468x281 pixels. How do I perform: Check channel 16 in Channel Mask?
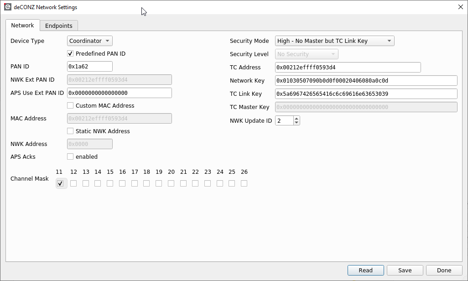click(122, 183)
